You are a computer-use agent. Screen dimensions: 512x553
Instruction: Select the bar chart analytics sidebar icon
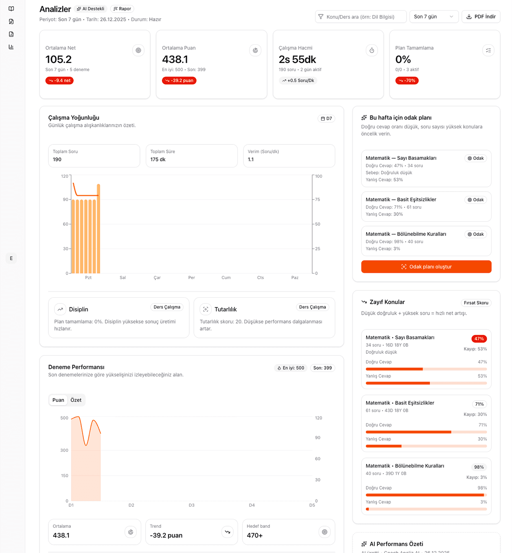[x=11, y=47]
